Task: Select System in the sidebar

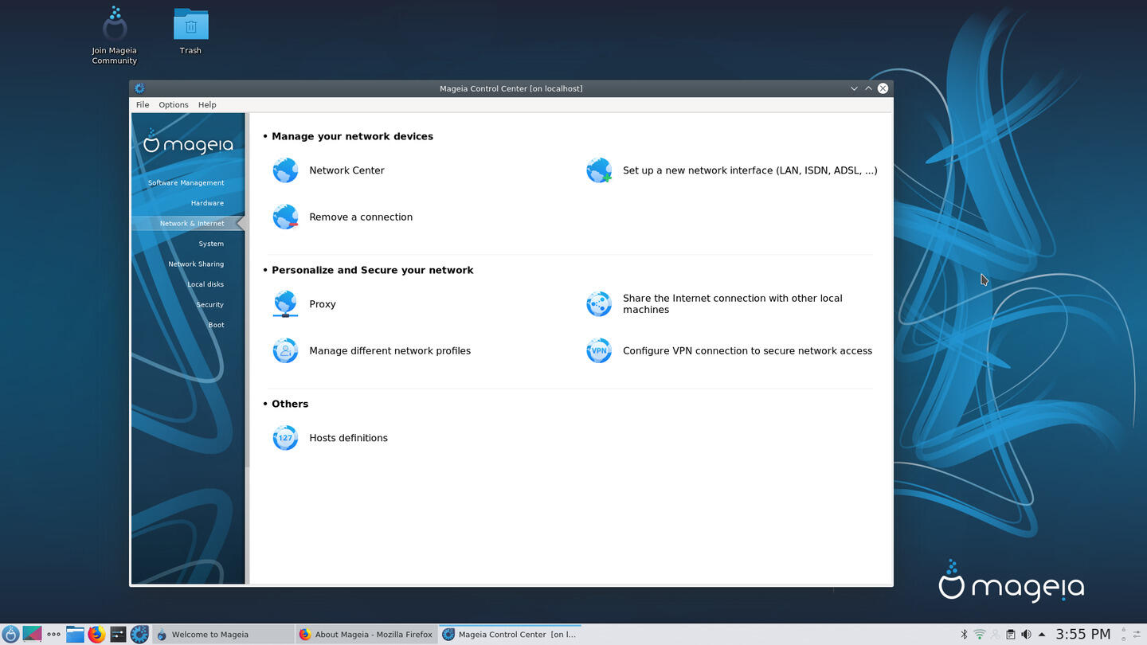Action: [211, 244]
